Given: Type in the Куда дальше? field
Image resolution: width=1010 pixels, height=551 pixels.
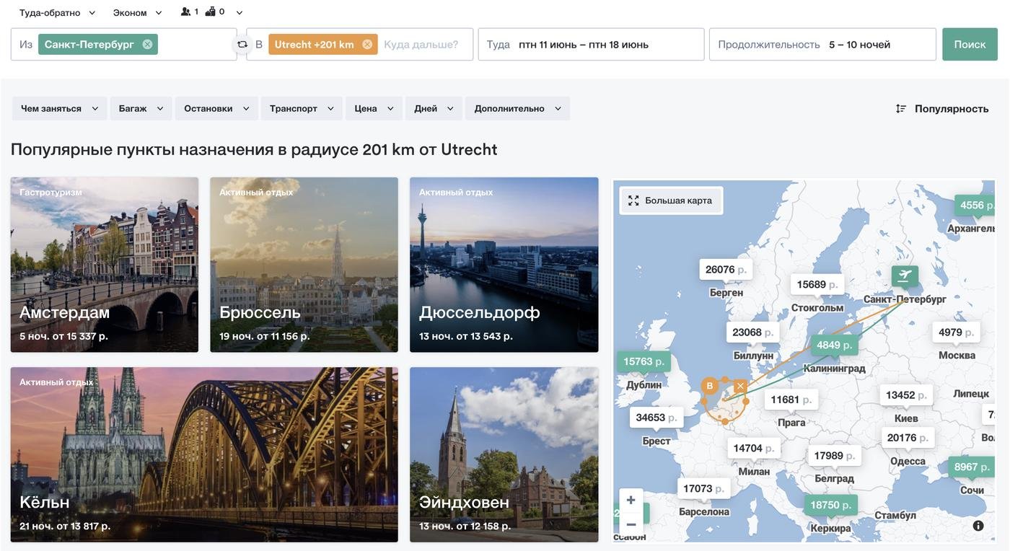Looking at the screenshot, I should tap(421, 45).
